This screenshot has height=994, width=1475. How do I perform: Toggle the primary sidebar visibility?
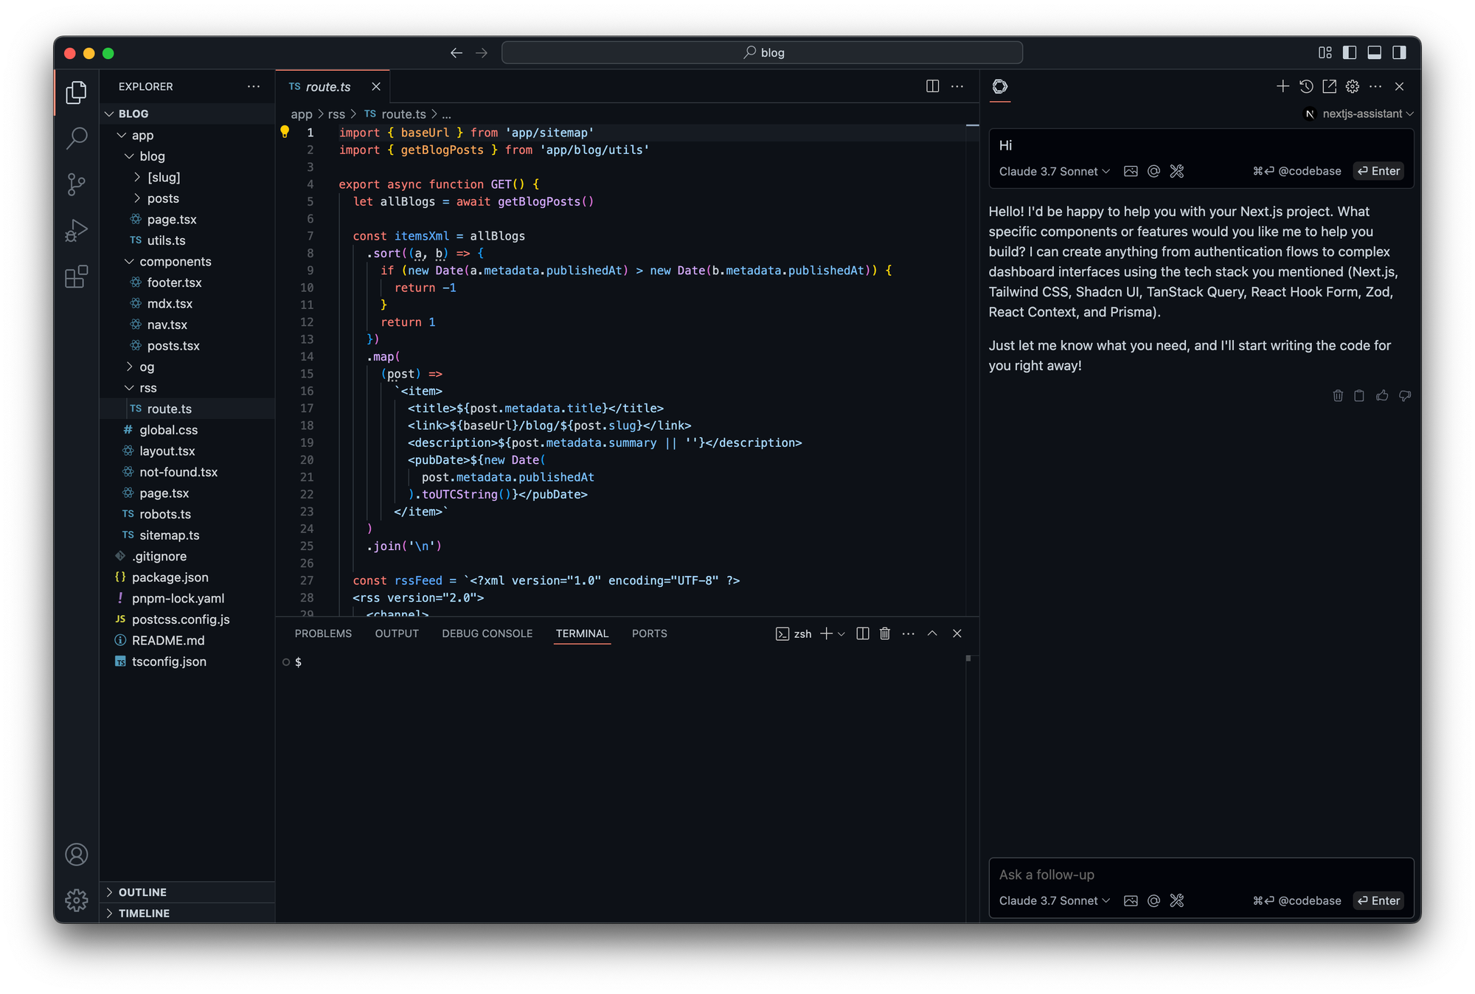[1350, 52]
